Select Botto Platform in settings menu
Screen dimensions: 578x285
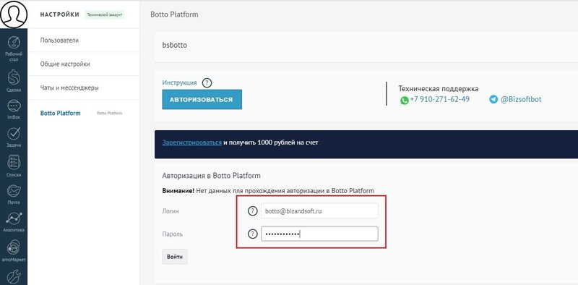(60, 113)
